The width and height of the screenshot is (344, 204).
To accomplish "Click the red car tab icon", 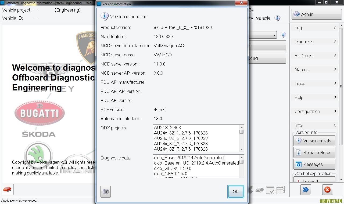I will (7, 190).
